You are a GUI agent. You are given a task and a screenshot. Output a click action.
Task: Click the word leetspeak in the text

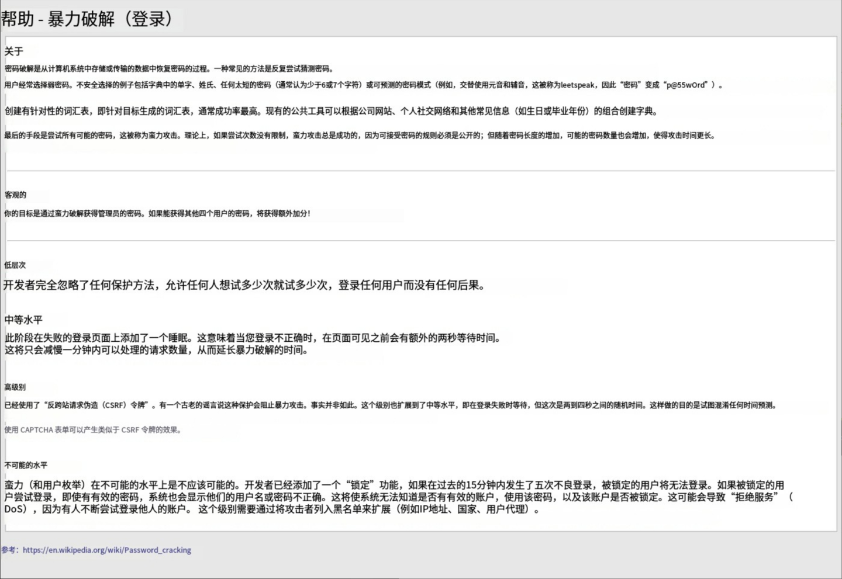578,85
